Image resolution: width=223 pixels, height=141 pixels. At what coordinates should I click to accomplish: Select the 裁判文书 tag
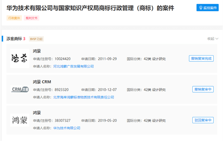(x=31, y=18)
